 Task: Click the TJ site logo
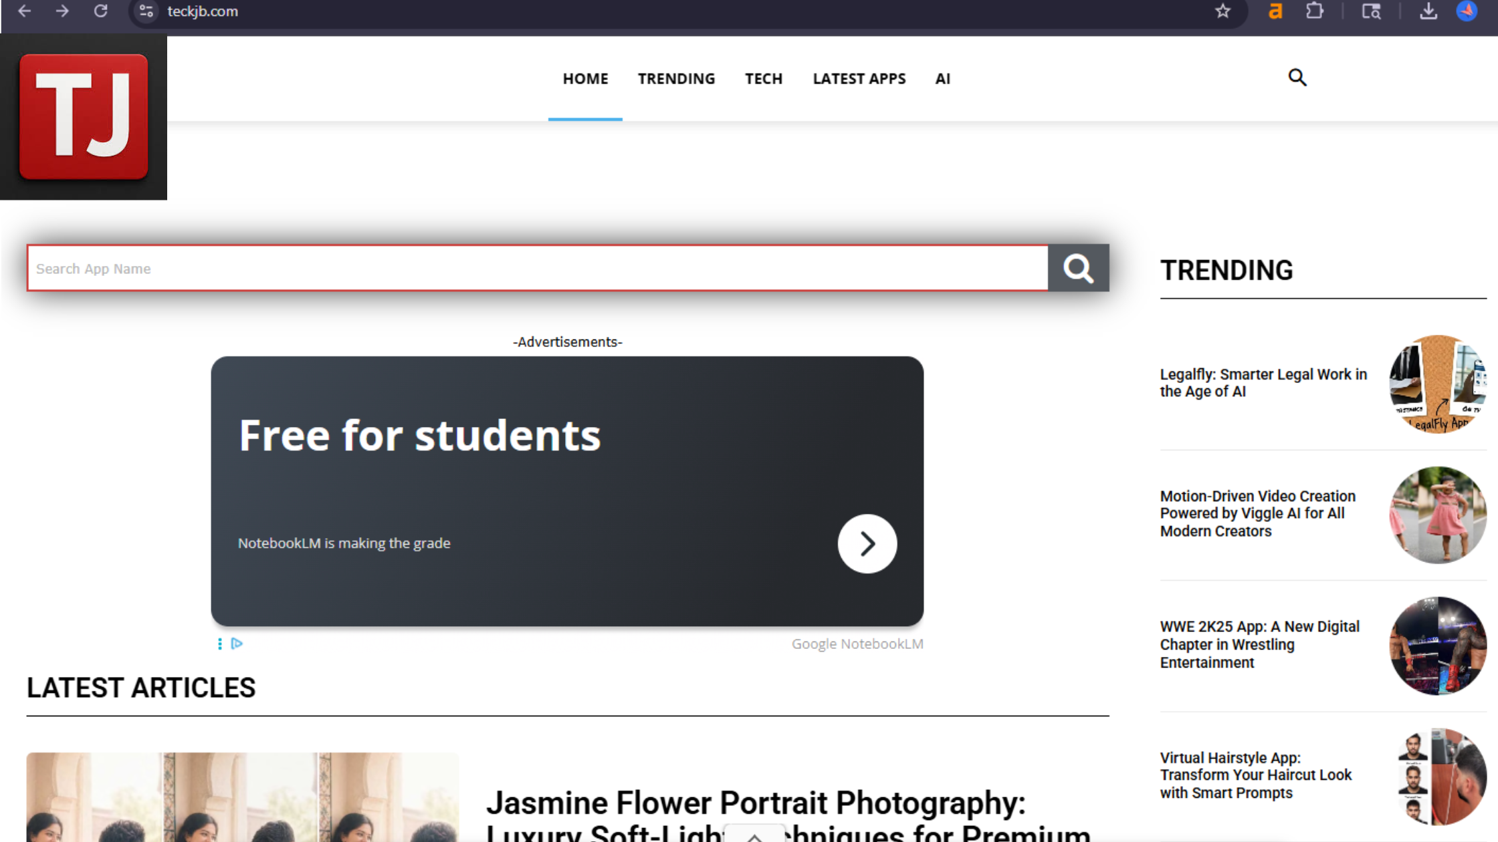(84, 117)
